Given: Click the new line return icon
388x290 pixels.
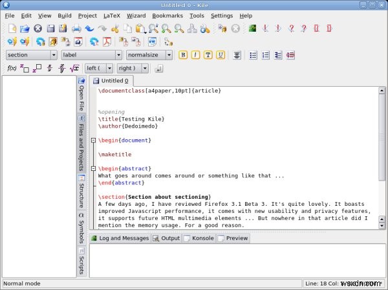Looking at the screenshot, I should point(159,68).
